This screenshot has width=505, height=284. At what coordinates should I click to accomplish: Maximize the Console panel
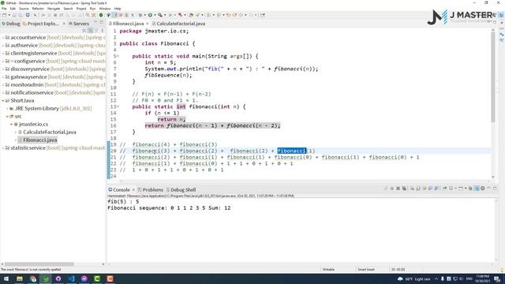click(495, 188)
